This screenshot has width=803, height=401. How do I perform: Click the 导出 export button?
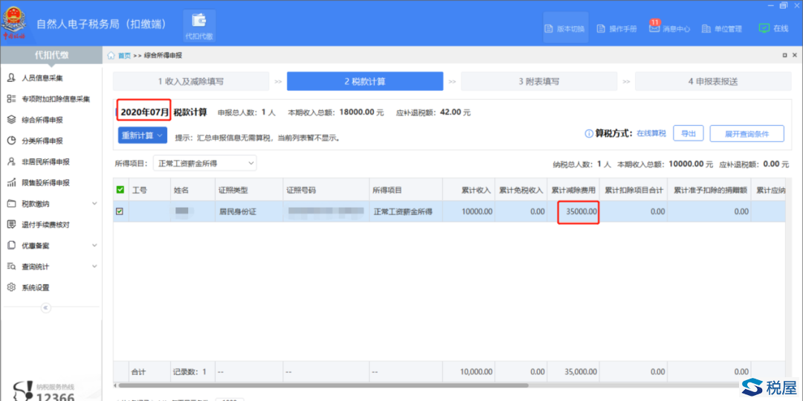[688, 134]
